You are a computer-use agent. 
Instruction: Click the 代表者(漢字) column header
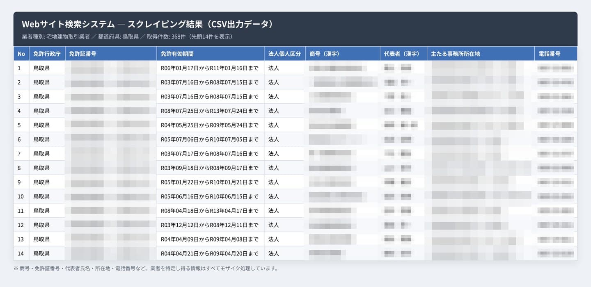(403, 54)
